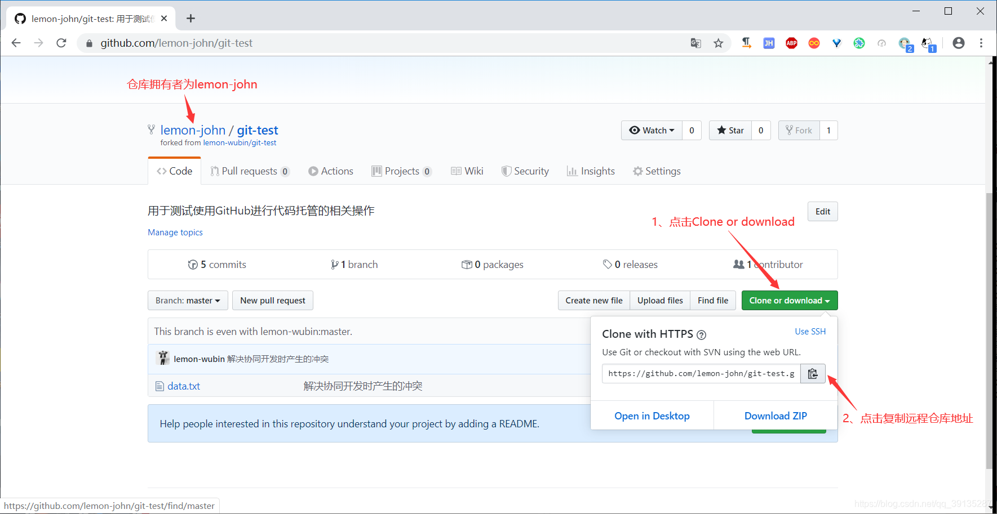Click Edit repository description button
The height and width of the screenshot is (514, 997).
point(823,212)
